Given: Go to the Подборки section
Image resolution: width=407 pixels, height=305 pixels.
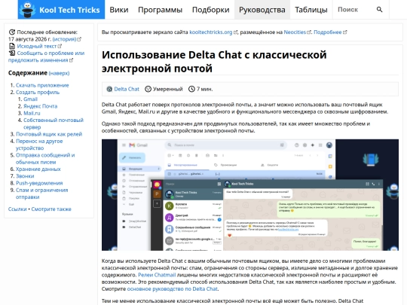Looking at the screenshot, I should pyautogui.click(x=211, y=10).
